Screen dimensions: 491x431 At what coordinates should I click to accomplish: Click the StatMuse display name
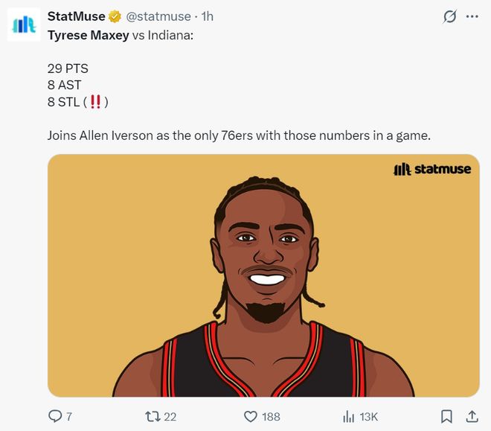(76, 17)
